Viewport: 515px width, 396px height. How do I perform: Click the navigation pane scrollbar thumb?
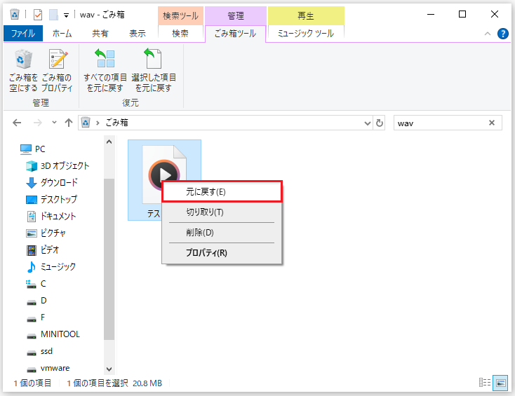click(109, 259)
